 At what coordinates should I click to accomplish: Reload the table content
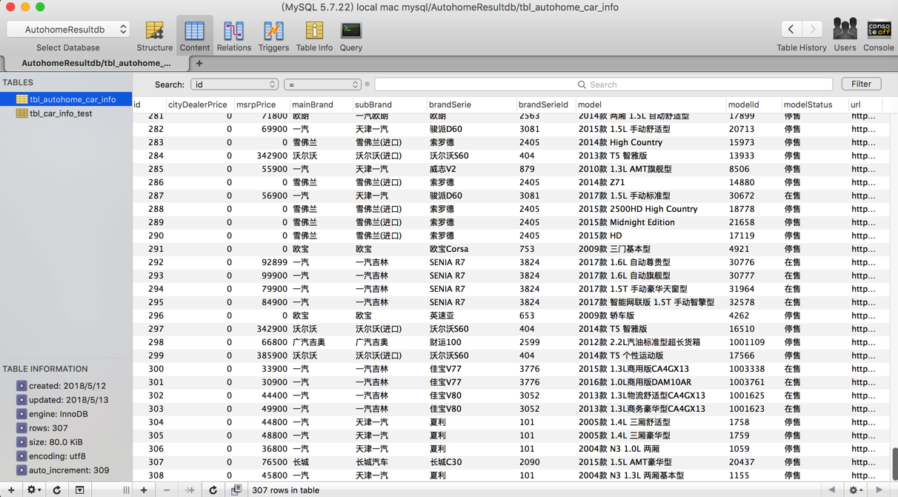coord(213,490)
